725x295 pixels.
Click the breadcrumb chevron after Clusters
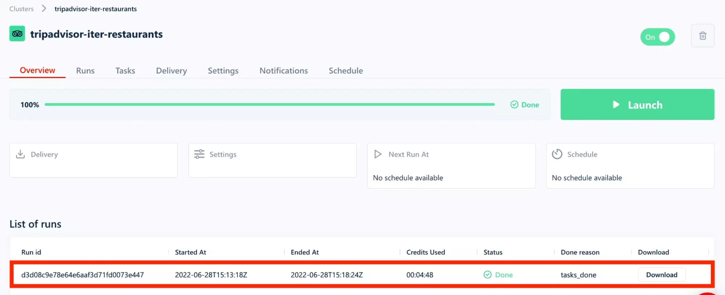tap(44, 8)
